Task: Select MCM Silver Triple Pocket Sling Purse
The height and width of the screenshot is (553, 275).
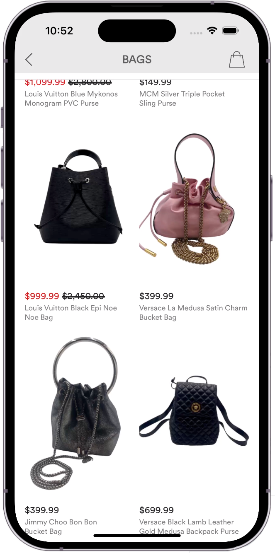Action: tap(182, 99)
